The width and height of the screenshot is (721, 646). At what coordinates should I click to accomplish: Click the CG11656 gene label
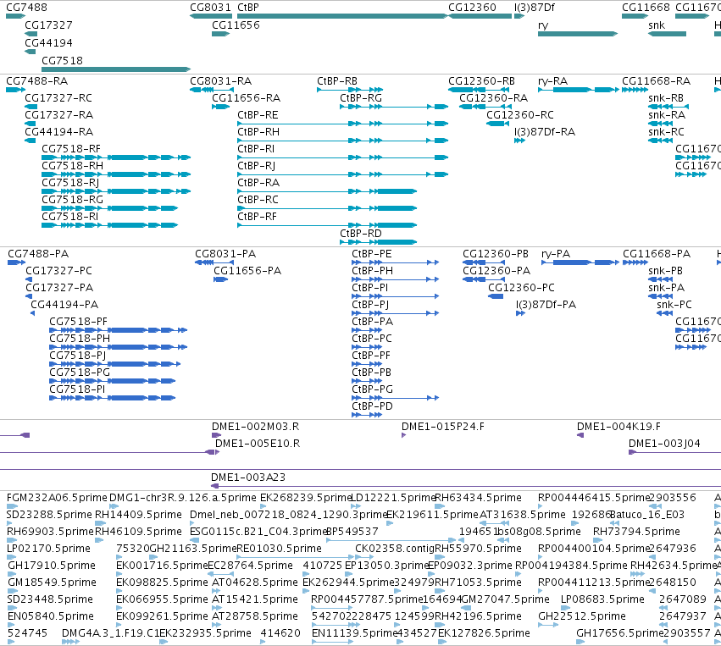point(236,25)
